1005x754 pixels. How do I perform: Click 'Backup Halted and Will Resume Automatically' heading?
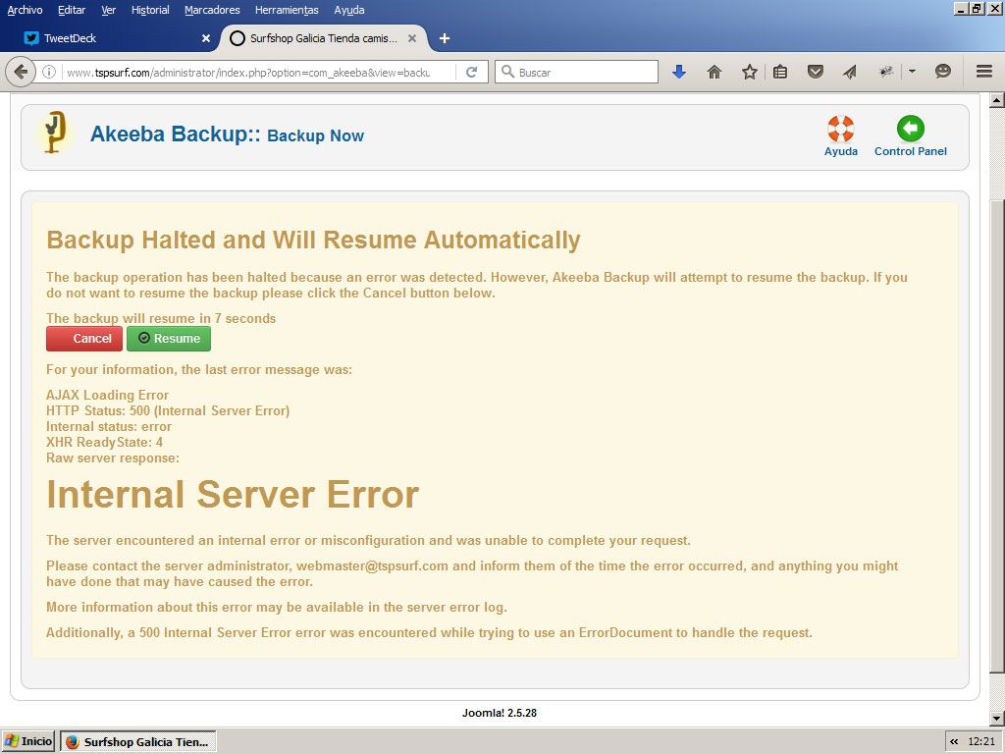click(x=313, y=240)
